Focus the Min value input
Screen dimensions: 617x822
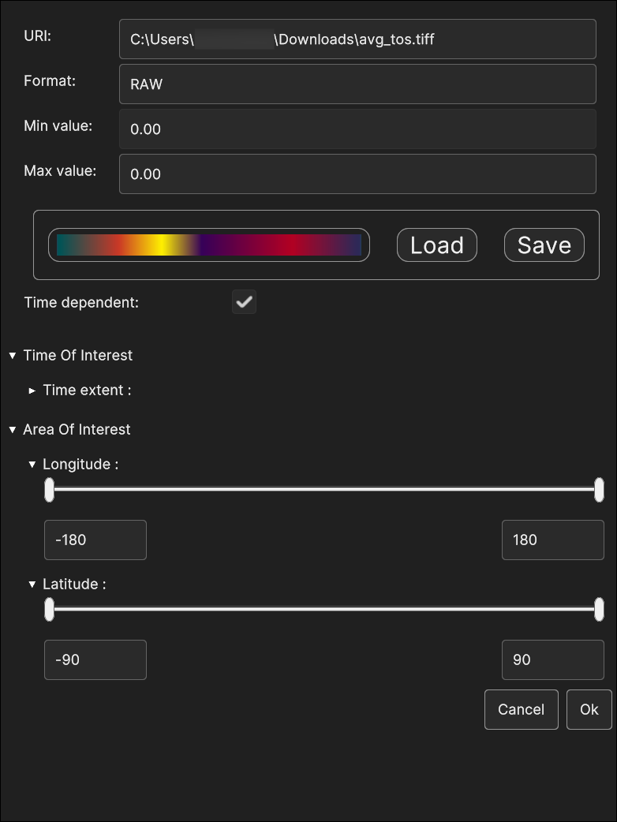click(x=357, y=129)
